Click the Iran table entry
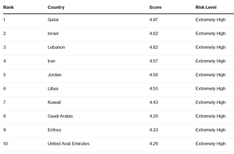The height and width of the screenshot is (154, 234). tap(51, 61)
